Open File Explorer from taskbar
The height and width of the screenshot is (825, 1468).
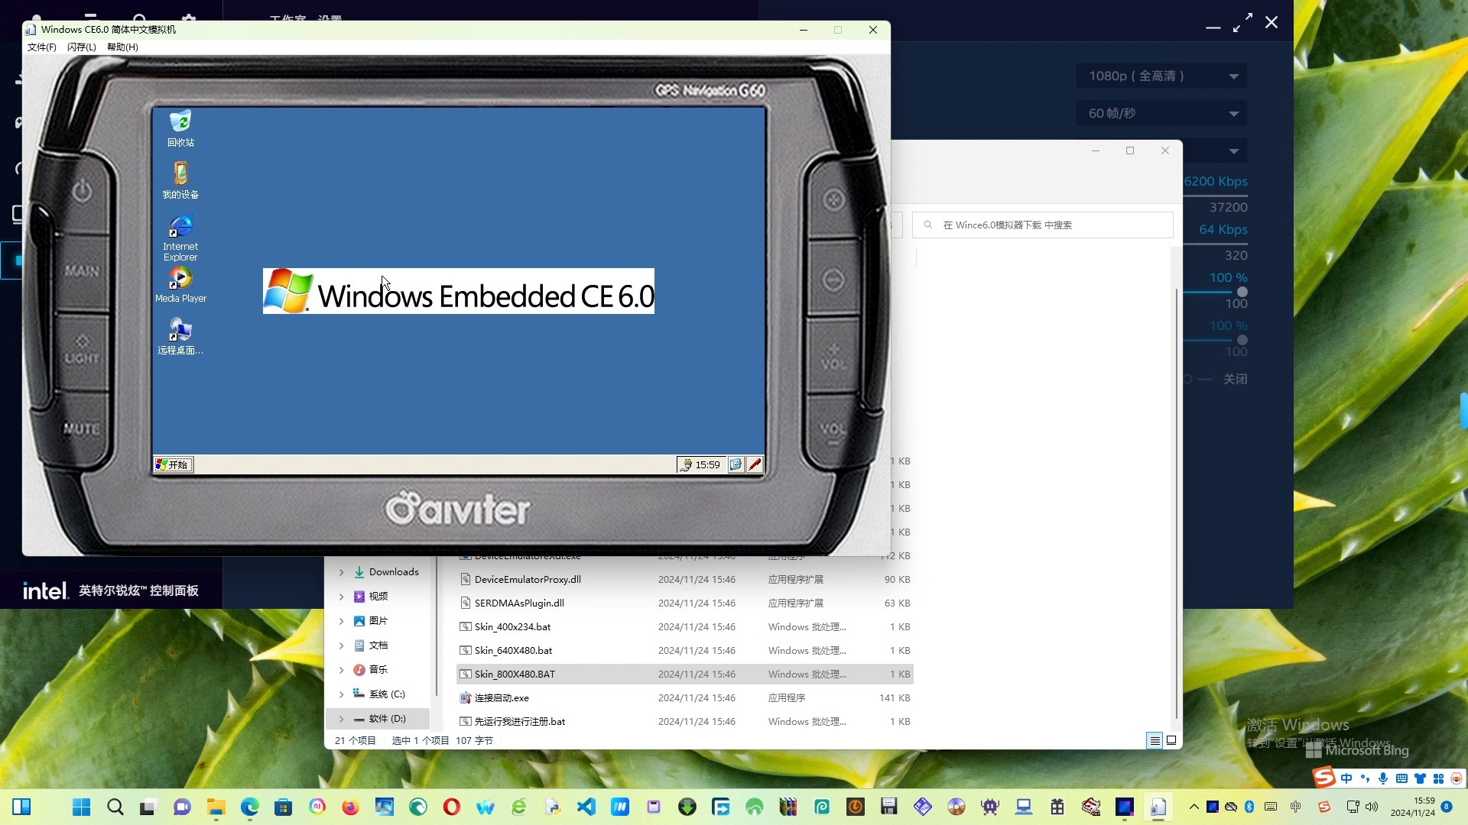216,807
